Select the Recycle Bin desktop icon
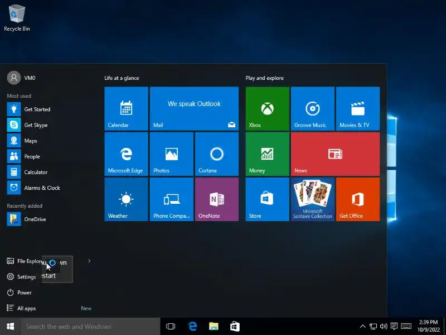Image resolution: width=446 pixels, height=335 pixels. [x=17, y=18]
